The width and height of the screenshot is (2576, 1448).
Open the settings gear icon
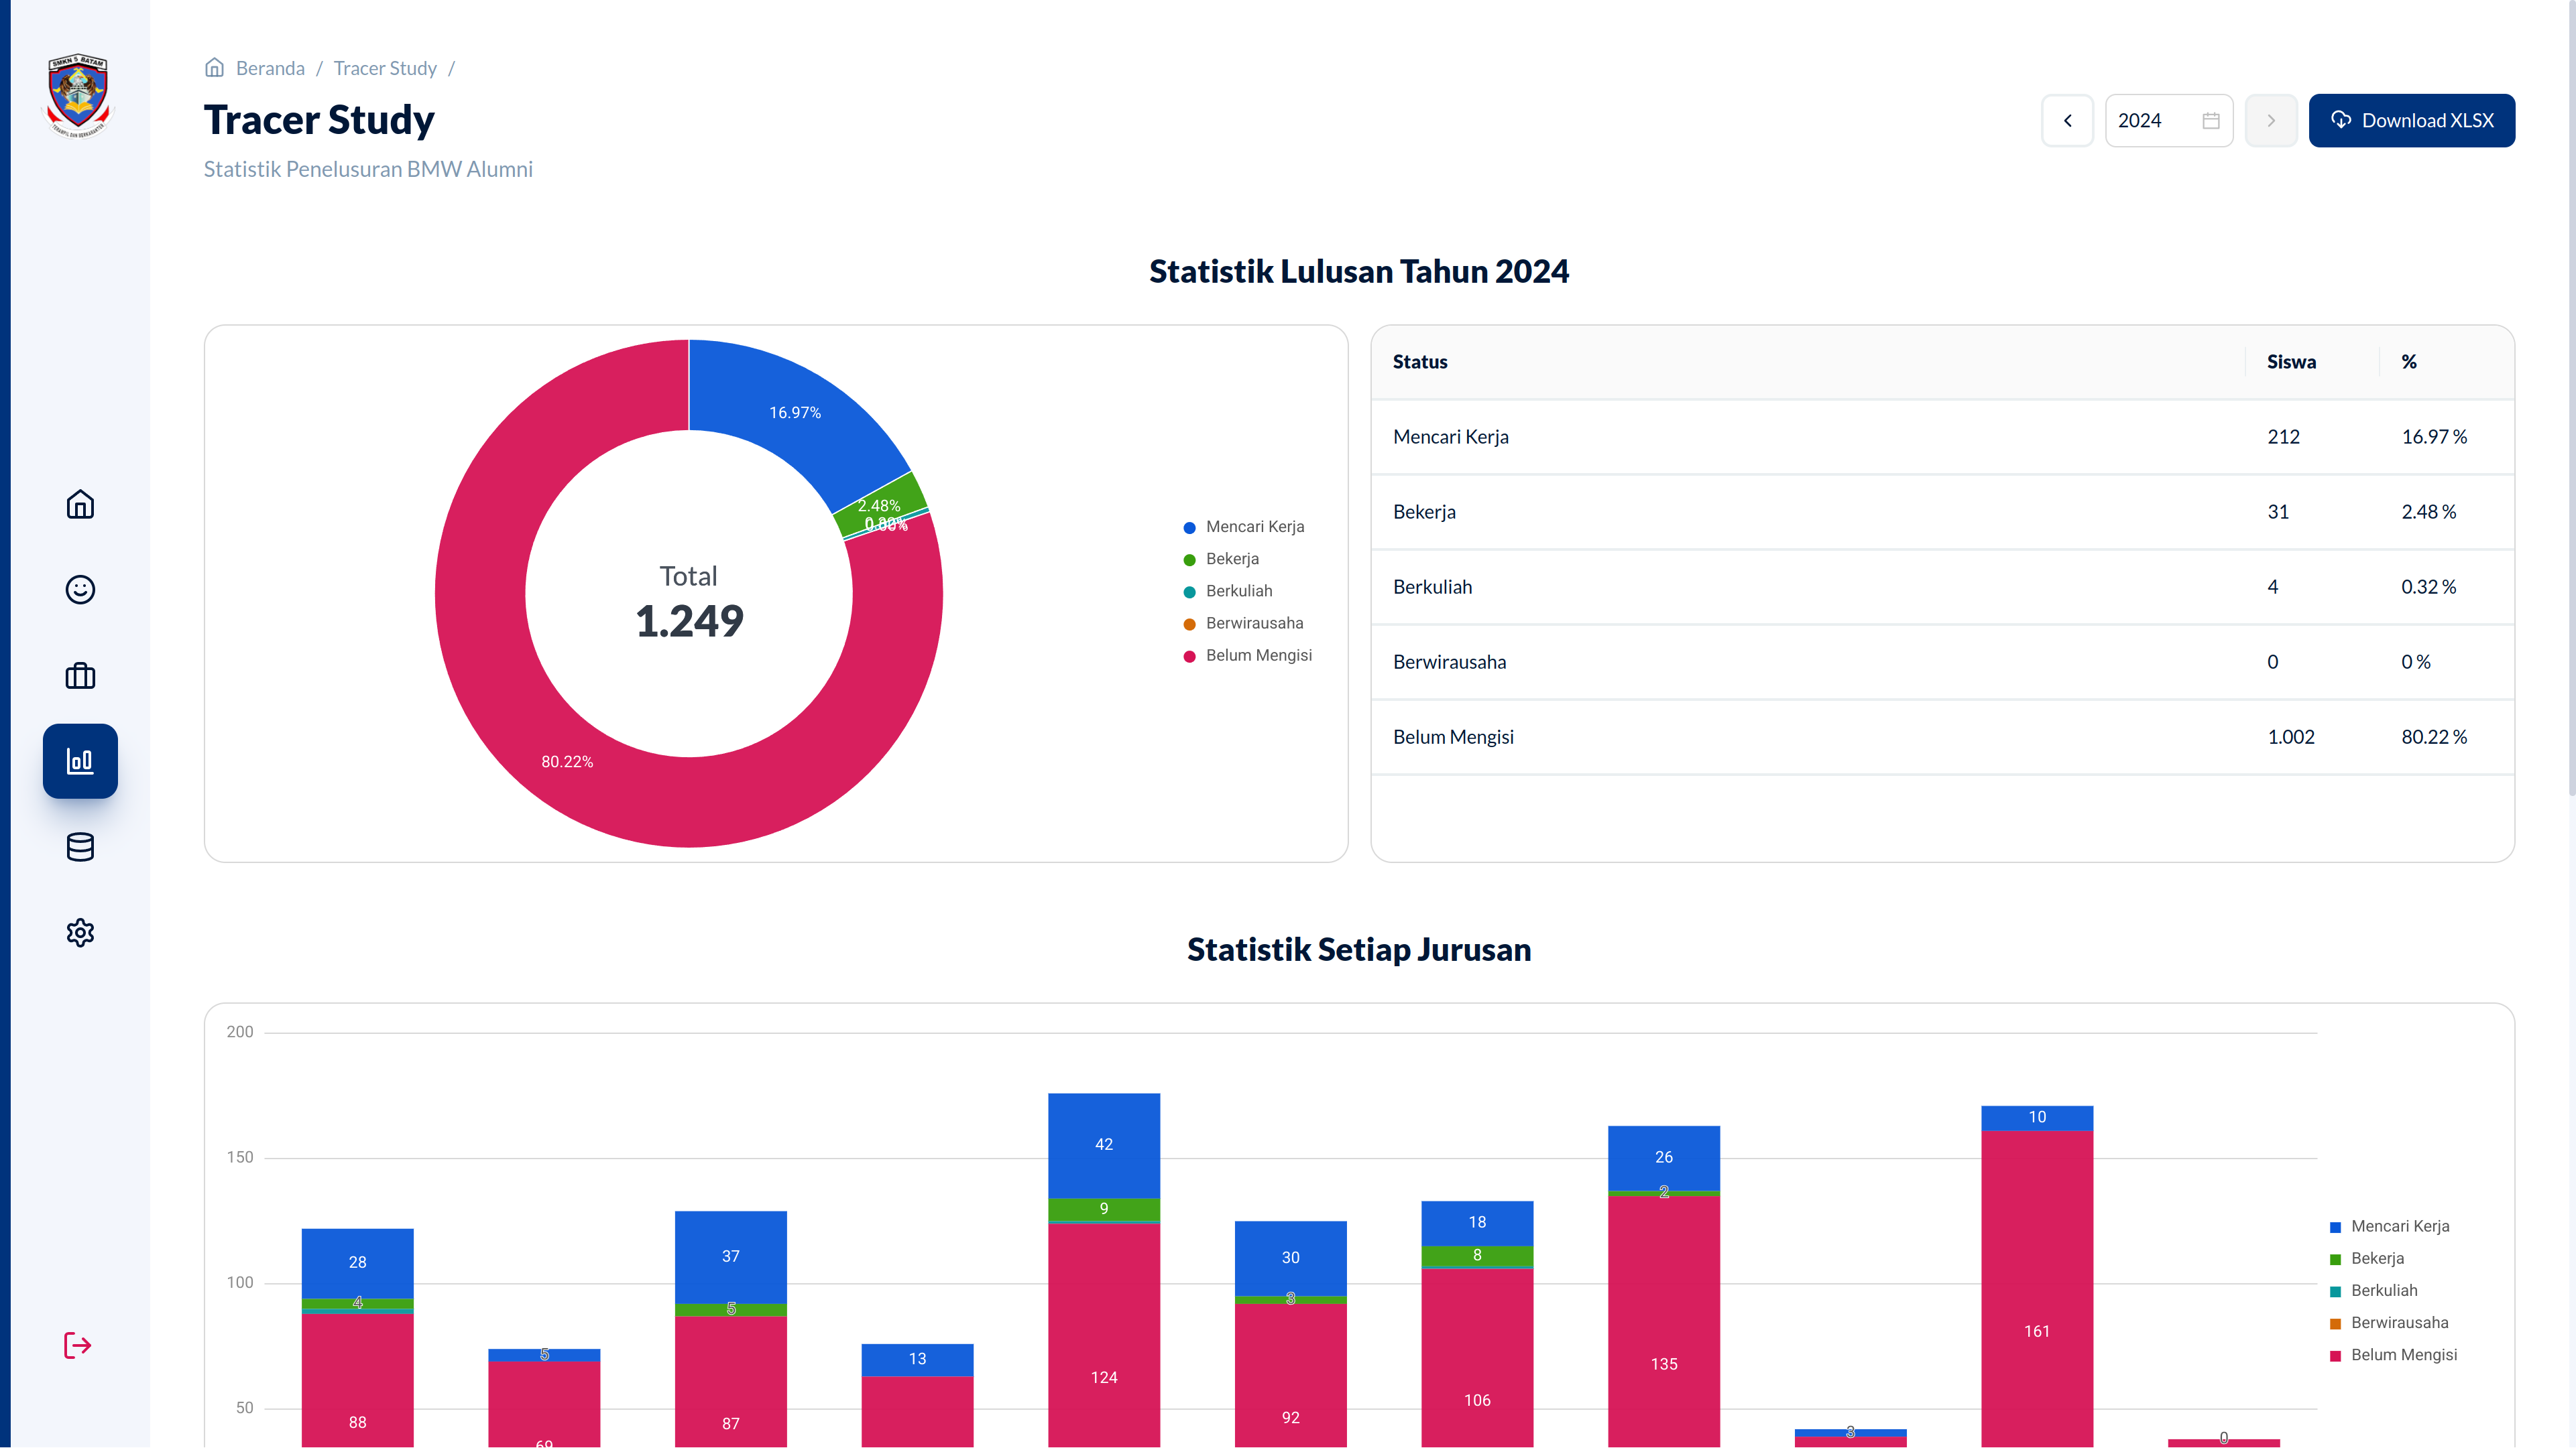(80, 932)
